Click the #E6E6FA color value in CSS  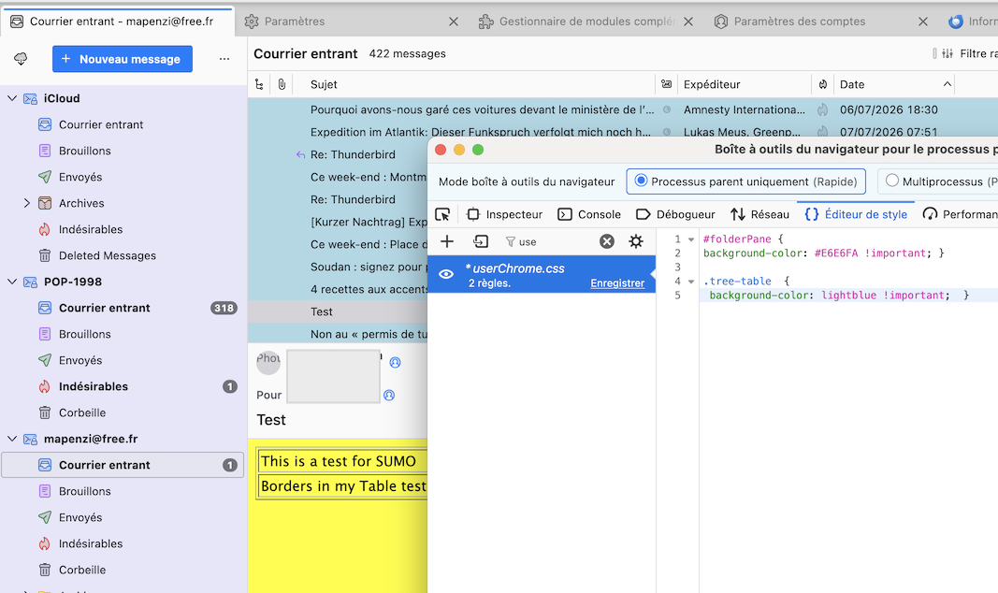pos(835,253)
